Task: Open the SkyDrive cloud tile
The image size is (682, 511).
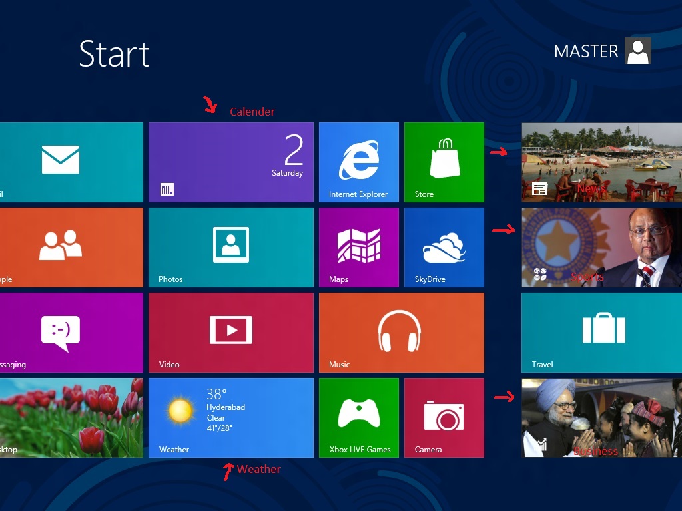Action: coord(444,248)
